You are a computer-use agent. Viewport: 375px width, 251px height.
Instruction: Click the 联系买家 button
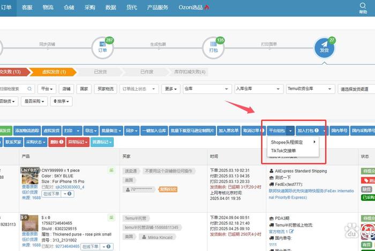tap(13, 142)
